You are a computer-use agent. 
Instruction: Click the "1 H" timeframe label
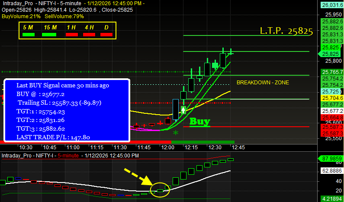click(x=71, y=27)
